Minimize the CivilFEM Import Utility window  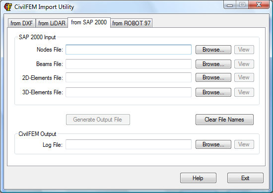tap(230, 5)
